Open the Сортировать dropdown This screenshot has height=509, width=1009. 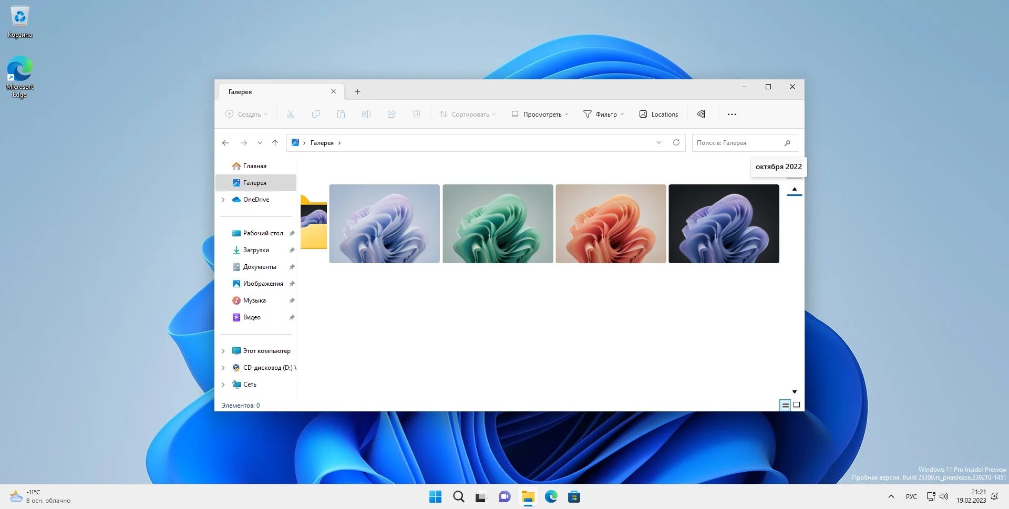point(467,114)
